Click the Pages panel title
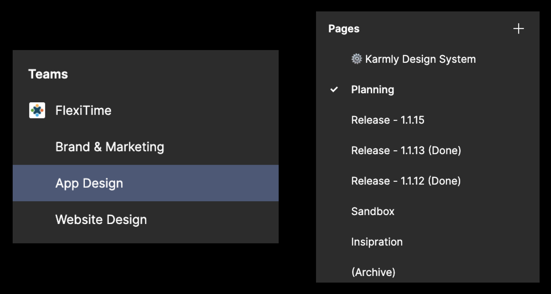Viewport: 551px width, 294px height. tap(344, 29)
